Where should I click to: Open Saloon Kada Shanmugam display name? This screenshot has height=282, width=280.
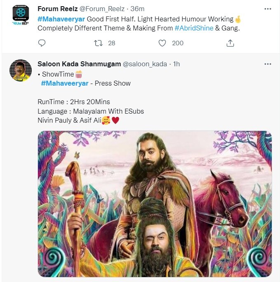78,64
